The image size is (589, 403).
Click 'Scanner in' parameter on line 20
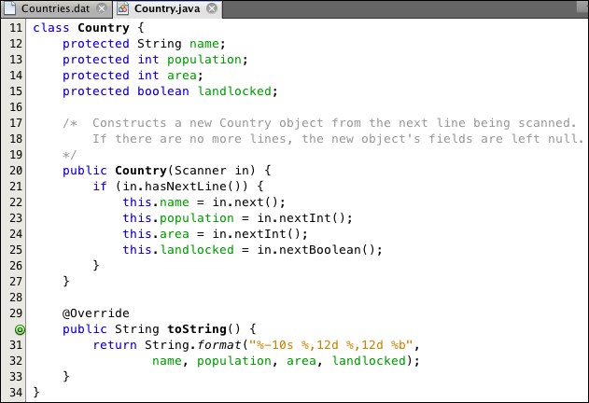pyautogui.click(x=212, y=171)
